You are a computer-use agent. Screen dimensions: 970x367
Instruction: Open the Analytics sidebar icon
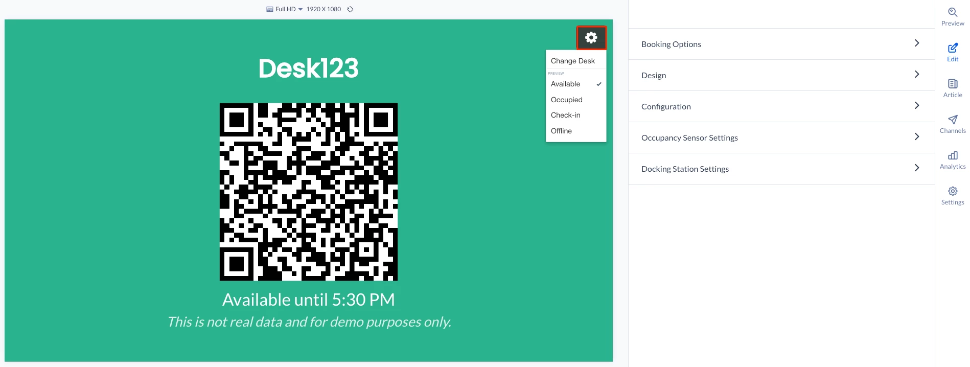click(953, 160)
